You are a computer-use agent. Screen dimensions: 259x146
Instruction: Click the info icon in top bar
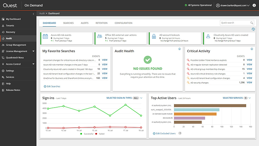(x=254, y=5)
